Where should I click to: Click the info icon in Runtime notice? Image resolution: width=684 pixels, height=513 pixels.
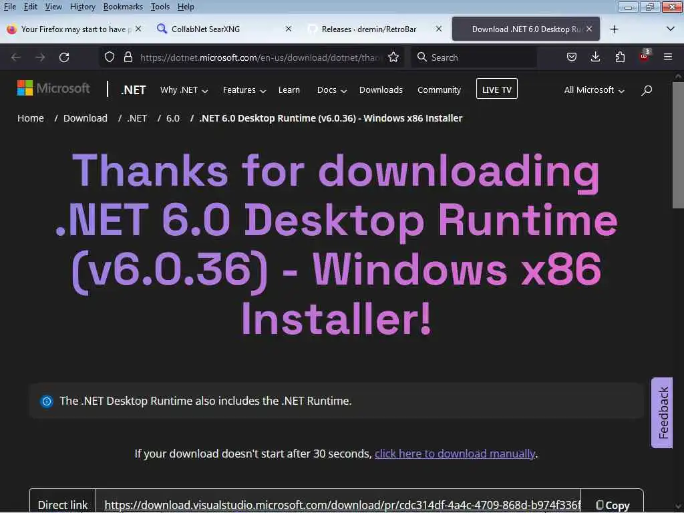47,401
